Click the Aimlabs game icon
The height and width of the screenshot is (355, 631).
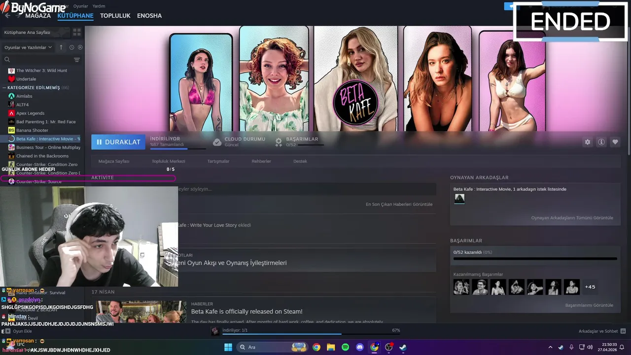[11, 96]
